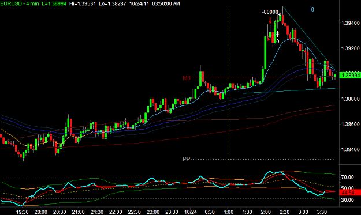Click the EURUSD - 4 min chart title
This screenshot has width=361, height=215.
[20, 3]
